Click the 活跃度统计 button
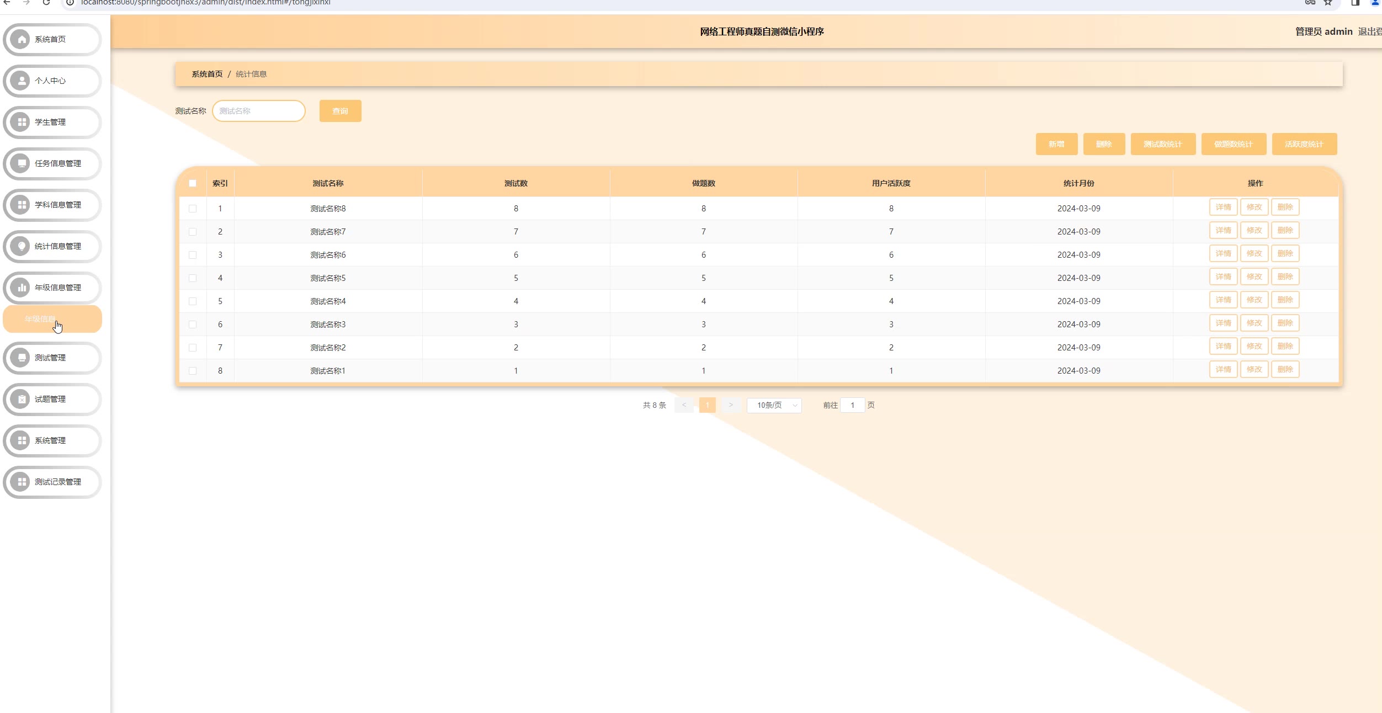 (1304, 145)
